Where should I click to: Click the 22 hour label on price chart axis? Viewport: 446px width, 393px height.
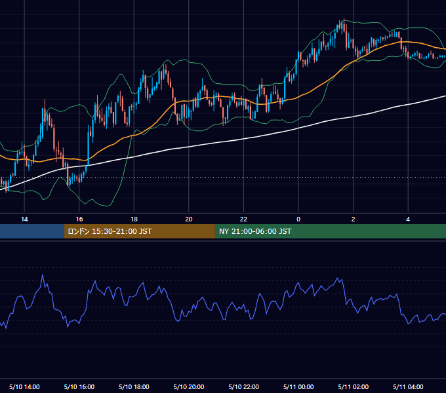click(244, 219)
